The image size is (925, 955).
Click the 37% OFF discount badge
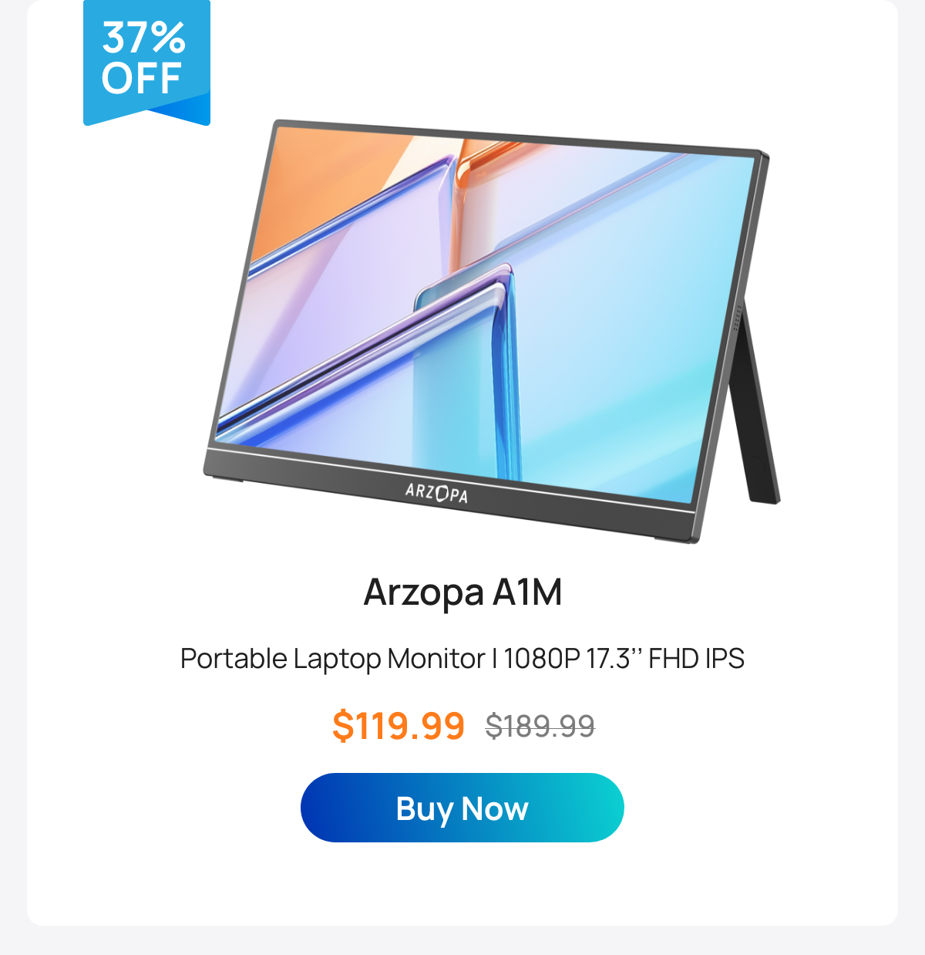146,62
